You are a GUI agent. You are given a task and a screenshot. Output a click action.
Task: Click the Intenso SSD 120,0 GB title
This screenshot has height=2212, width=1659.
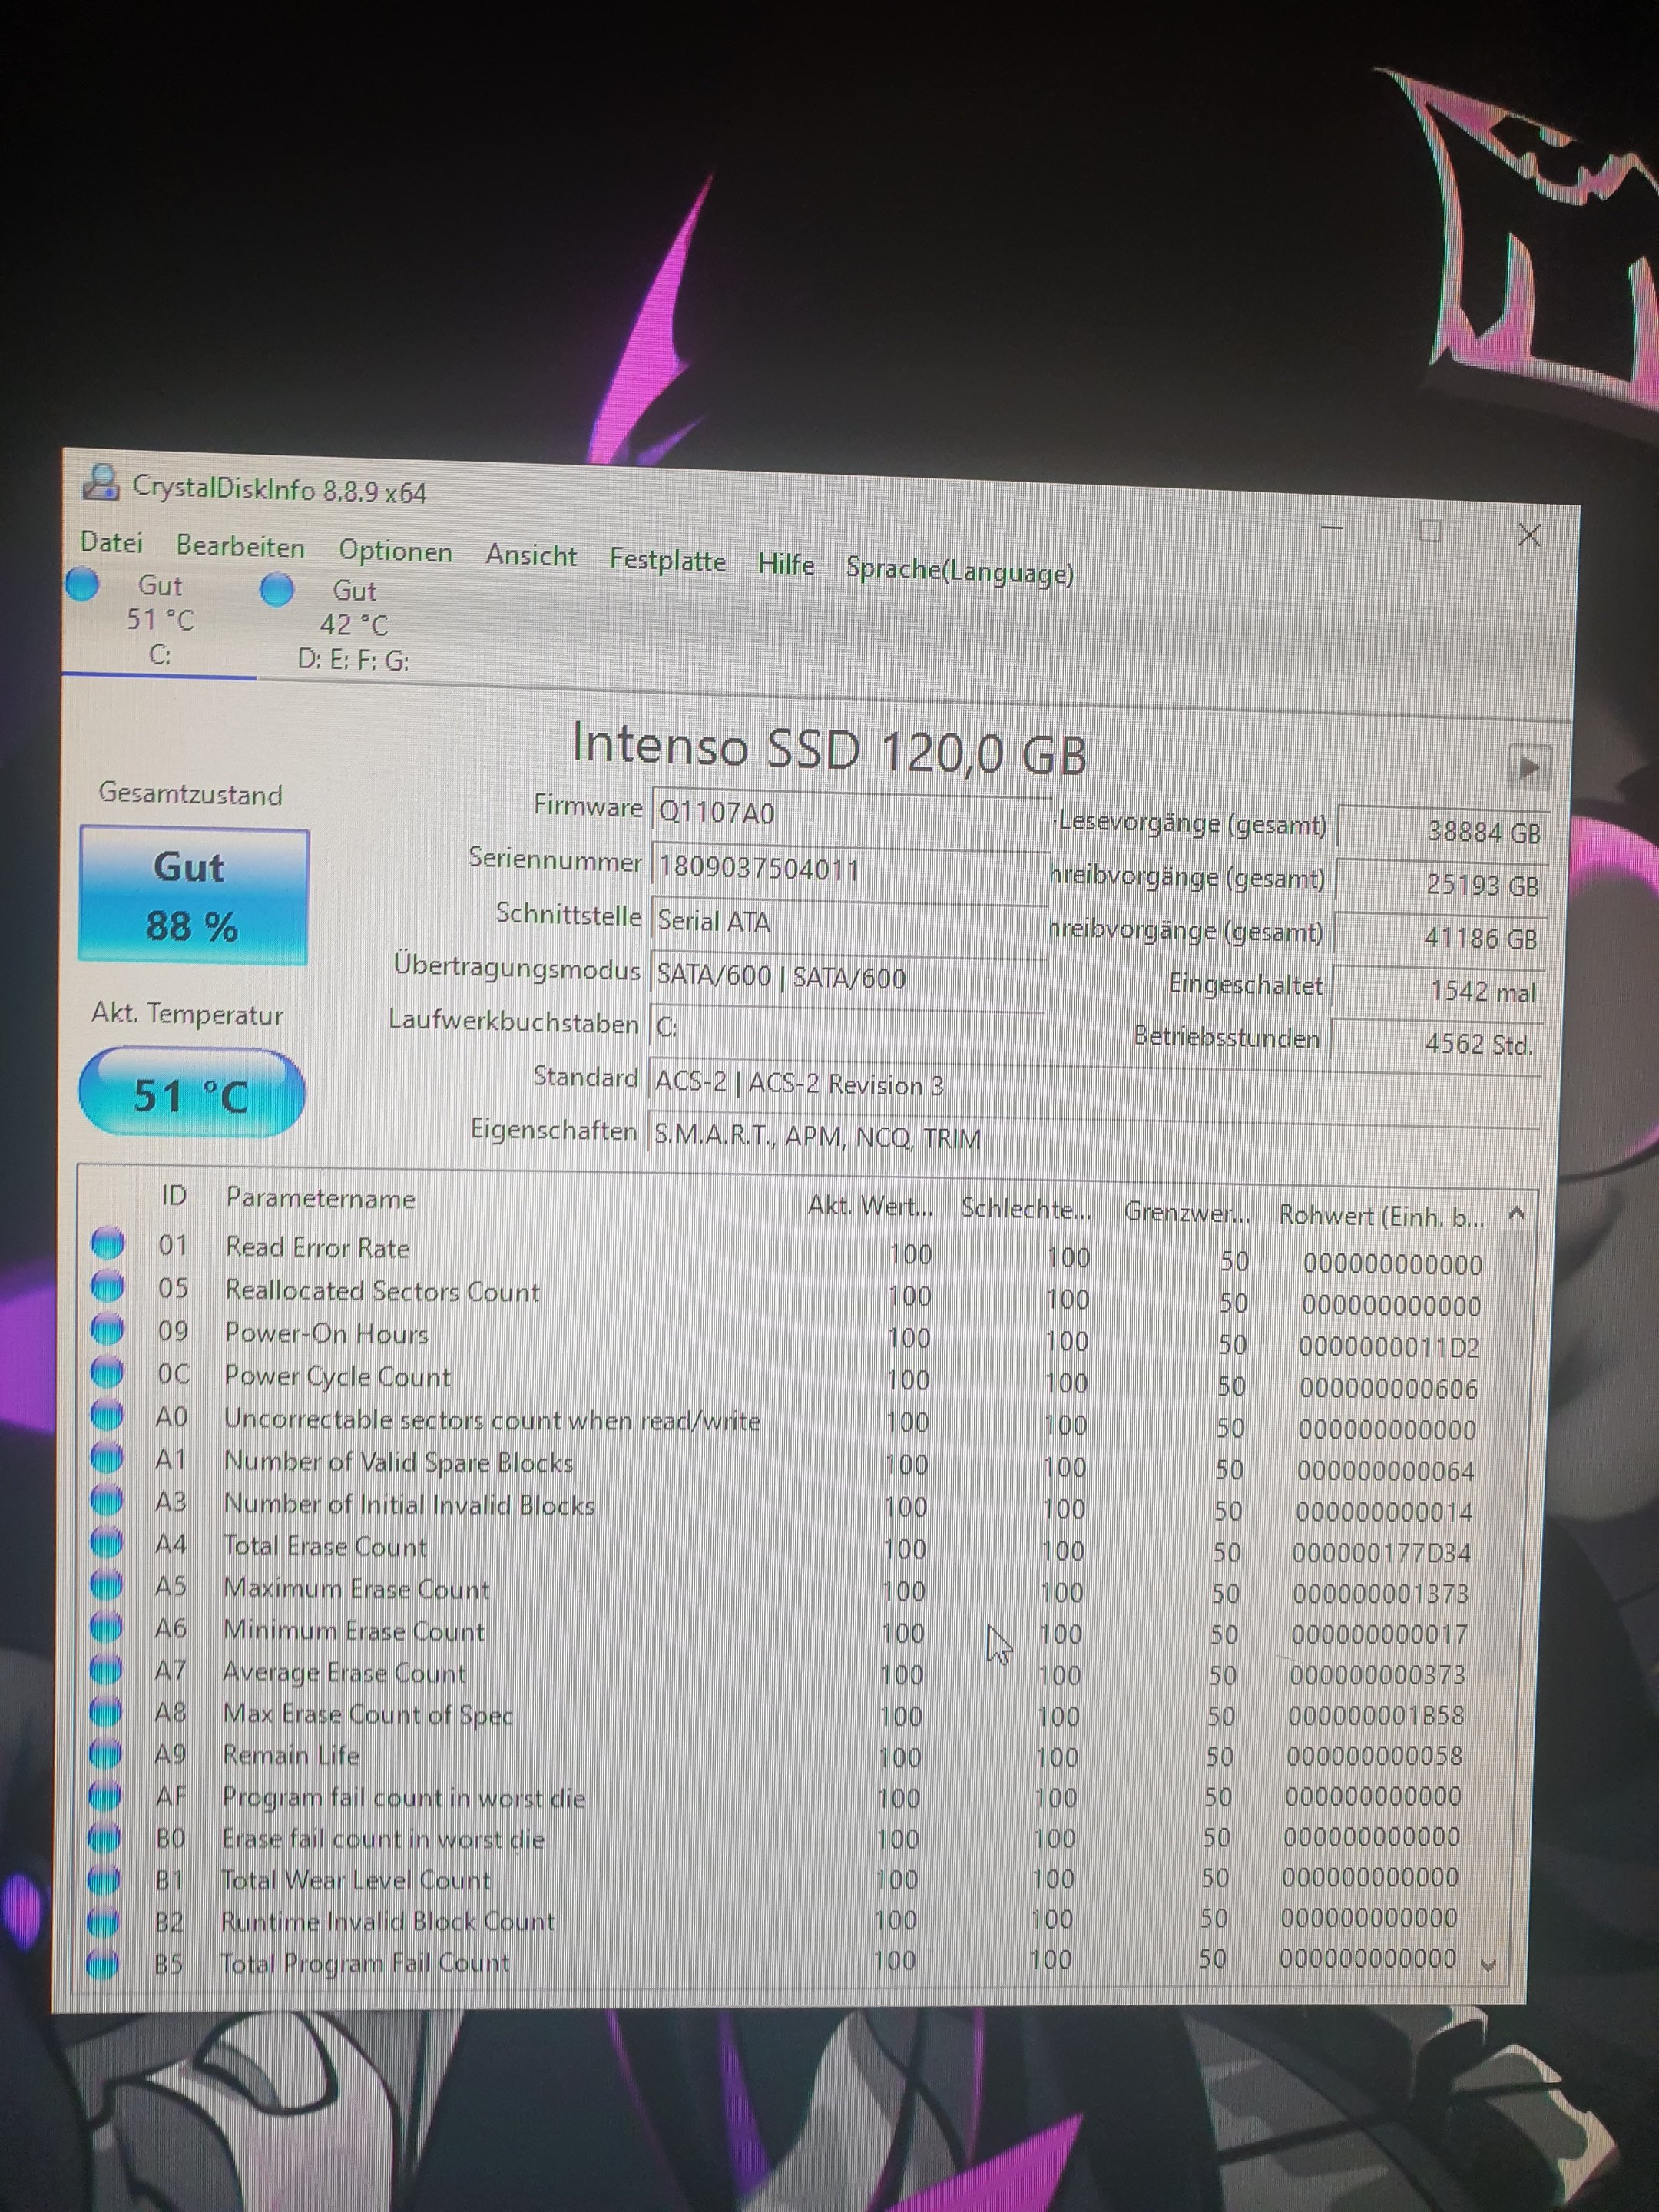pyautogui.click(x=829, y=749)
